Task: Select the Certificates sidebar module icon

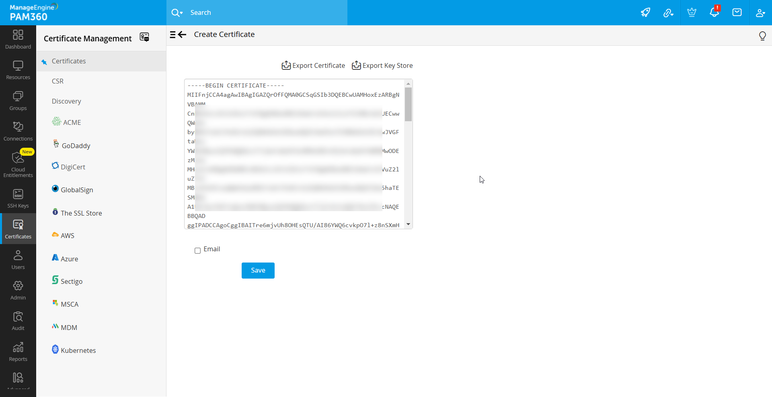Action: (x=18, y=229)
